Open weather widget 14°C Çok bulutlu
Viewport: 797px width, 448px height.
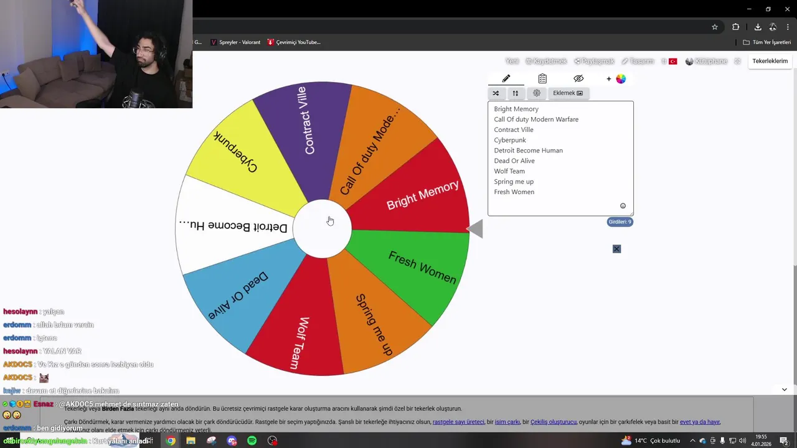(x=651, y=441)
